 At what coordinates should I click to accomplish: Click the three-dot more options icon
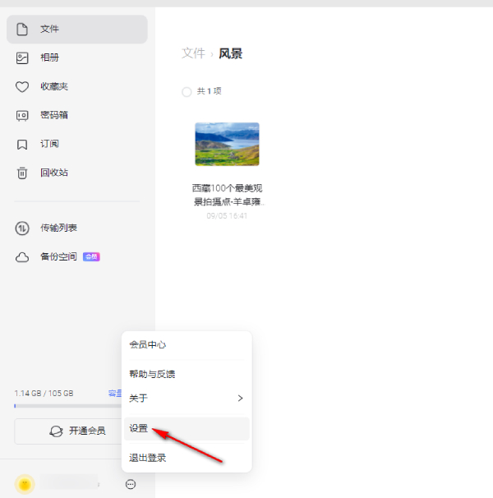(131, 484)
